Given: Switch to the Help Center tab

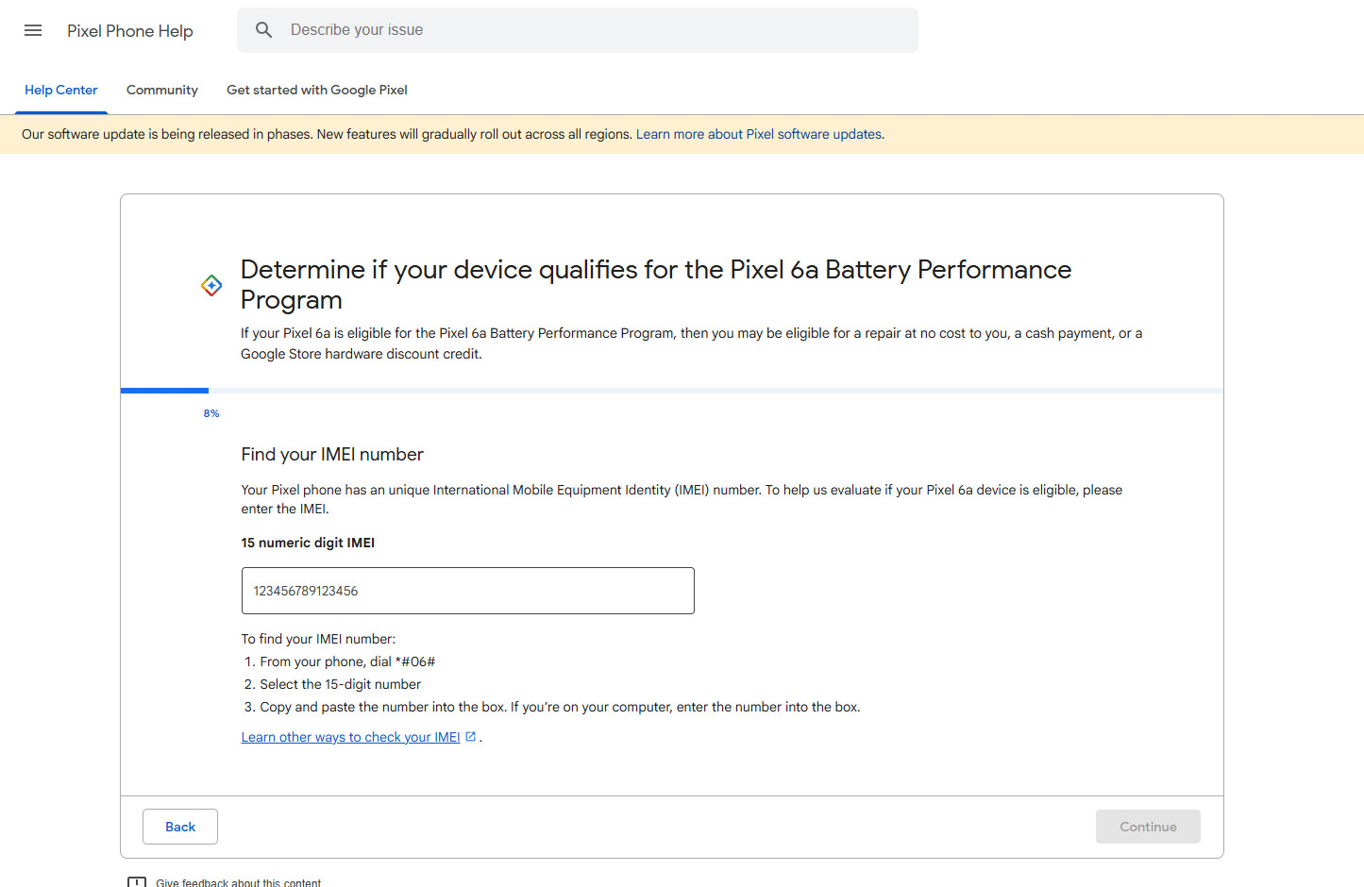Looking at the screenshot, I should point(61,91).
